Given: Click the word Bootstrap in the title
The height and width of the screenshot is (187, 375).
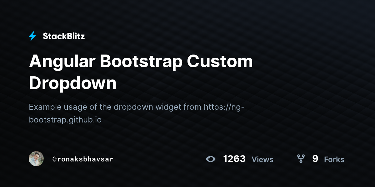Looking at the screenshot, I should [141, 61].
